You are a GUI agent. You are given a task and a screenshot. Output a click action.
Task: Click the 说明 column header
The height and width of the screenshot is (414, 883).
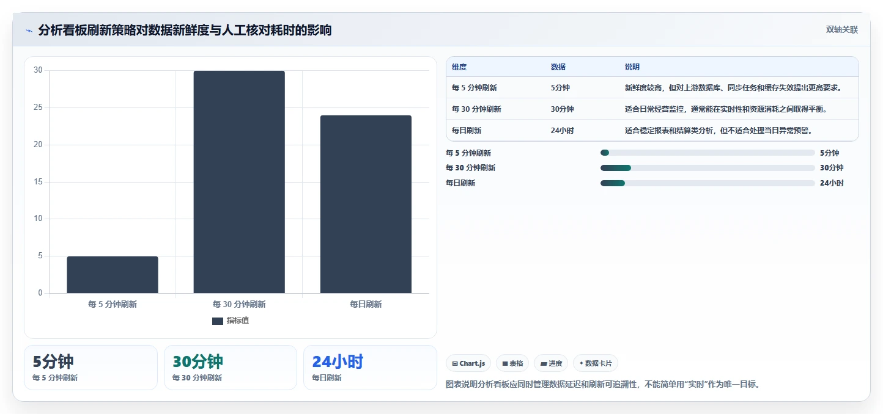(632, 67)
